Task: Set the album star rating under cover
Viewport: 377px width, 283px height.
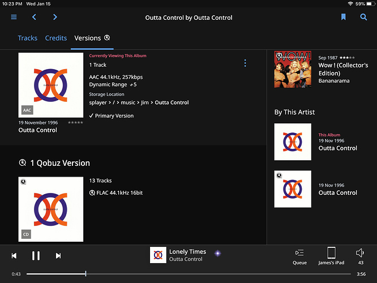Action: coord(75,123)
